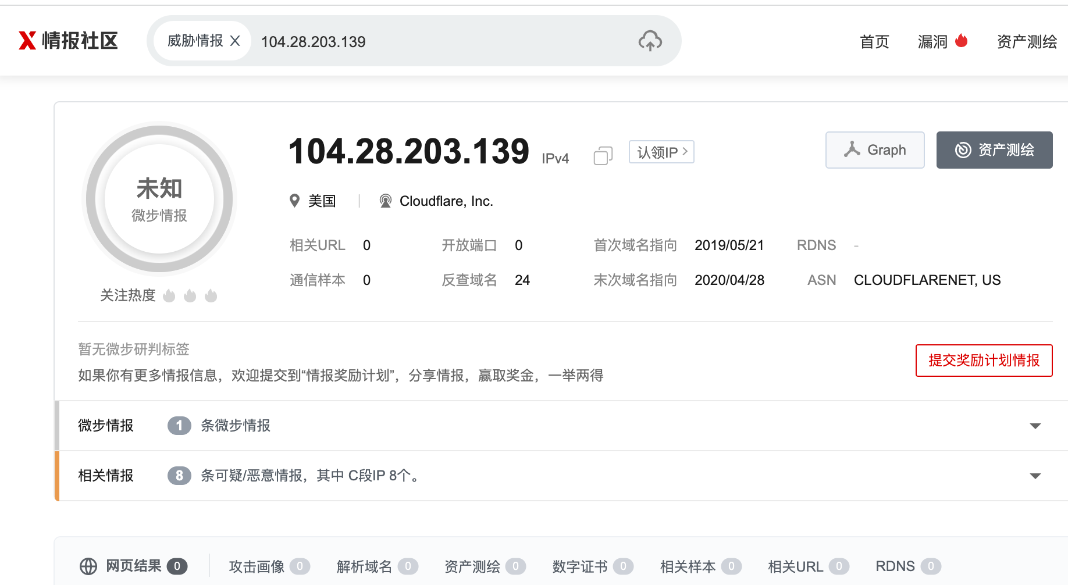Click the 美国 location text

(x=322, y=201)
